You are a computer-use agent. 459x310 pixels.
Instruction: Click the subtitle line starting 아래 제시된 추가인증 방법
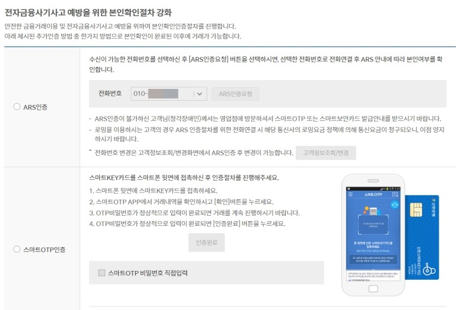tap(123, 36)
